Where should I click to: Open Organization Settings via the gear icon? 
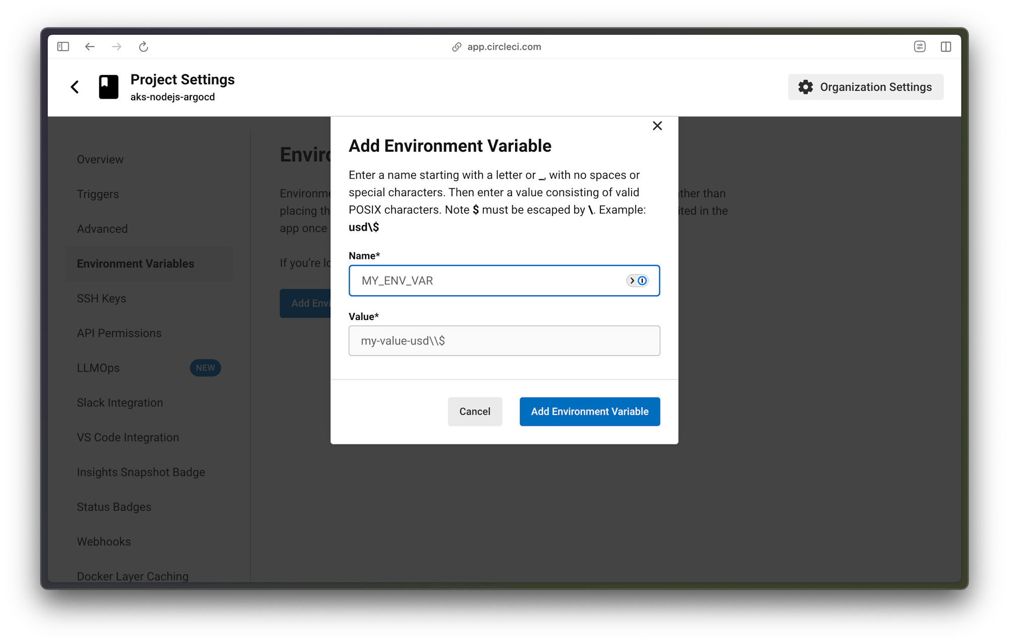pos(865,87)
